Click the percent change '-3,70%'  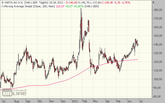click(126, 3)
